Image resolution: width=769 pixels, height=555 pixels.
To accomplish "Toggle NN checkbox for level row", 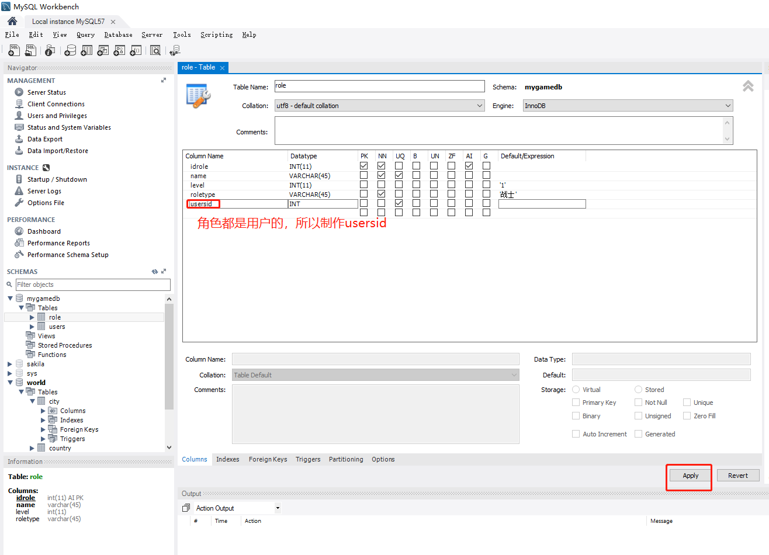I will coord(381,185).
